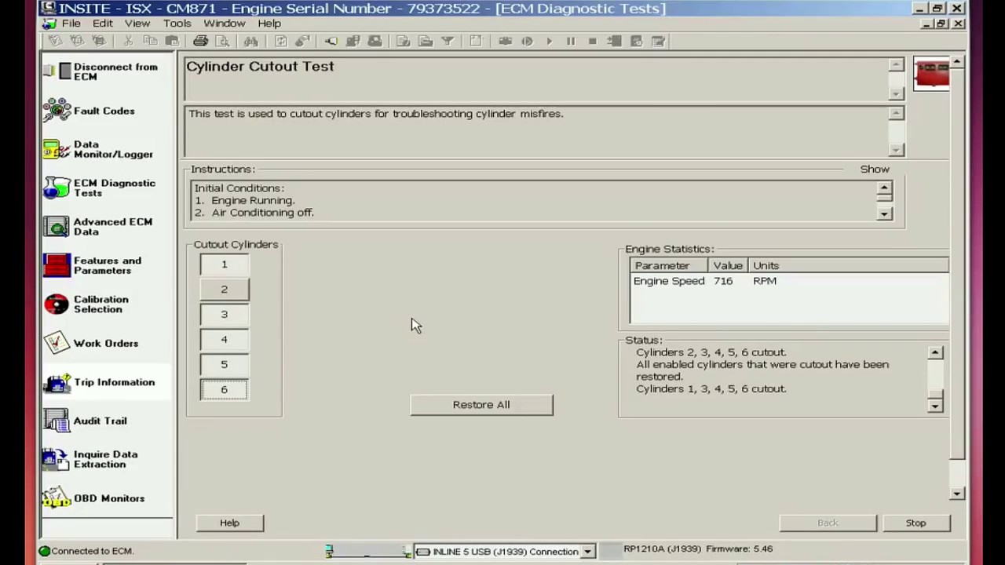Image resolution: width=1005 pixels, height=565 pixels.
Task: Click the Paste toolbar icon
Action: [x=172, y=41]
